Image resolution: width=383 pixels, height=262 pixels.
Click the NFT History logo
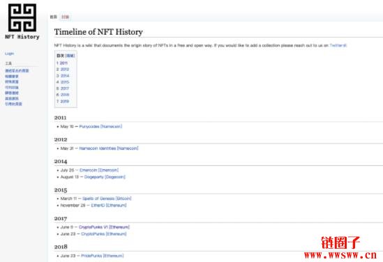pyautogui.click(x=22, y=21)
